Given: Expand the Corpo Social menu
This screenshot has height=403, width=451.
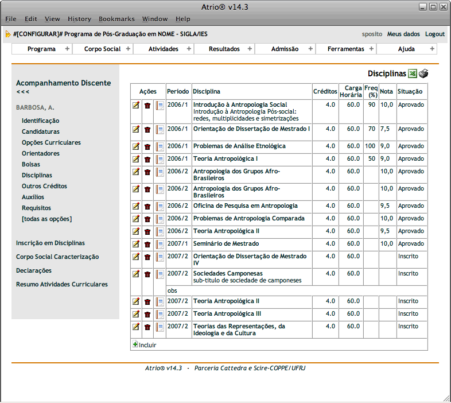Looking at the screenshot, I should pos(128,49).
